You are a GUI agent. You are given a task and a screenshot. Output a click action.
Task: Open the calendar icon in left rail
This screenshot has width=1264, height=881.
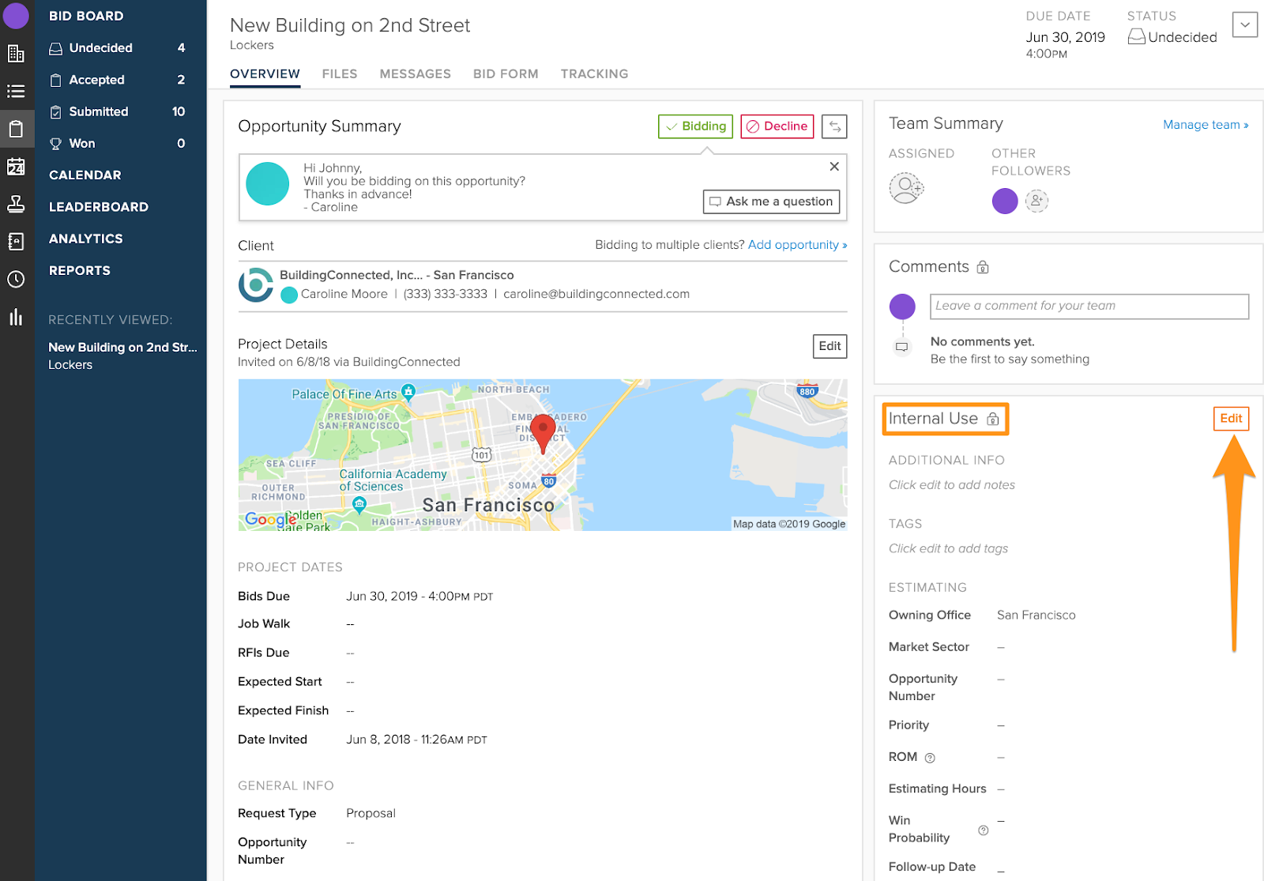[x=16, y=167]
